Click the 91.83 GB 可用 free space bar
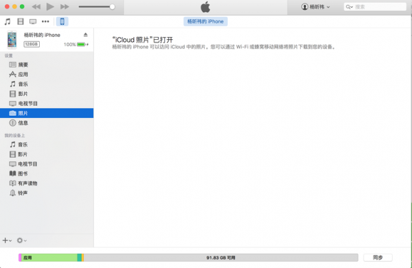Screen dimensions: 412x268 (x=220, y=258)
